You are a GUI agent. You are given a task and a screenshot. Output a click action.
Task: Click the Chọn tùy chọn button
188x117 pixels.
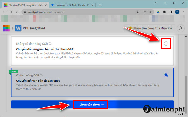92,105
